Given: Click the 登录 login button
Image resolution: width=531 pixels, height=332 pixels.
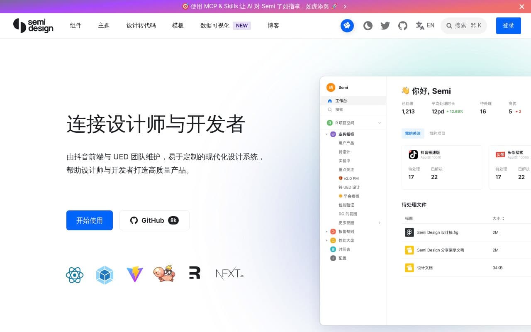Looking at the screenshot, I should pyautogui.click(x=508, y=26).
